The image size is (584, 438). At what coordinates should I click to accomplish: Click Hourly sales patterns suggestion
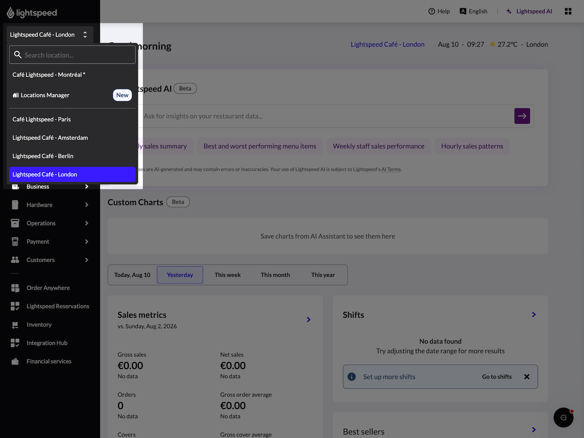pos(472,146)
